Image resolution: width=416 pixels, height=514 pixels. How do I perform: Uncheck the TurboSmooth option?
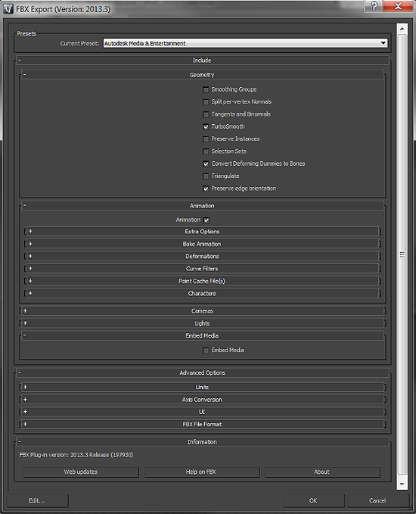[x=206, y=127]
